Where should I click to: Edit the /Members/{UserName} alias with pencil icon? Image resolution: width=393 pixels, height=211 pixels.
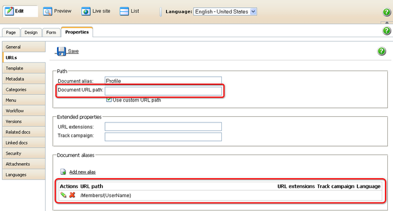(63, 195)
